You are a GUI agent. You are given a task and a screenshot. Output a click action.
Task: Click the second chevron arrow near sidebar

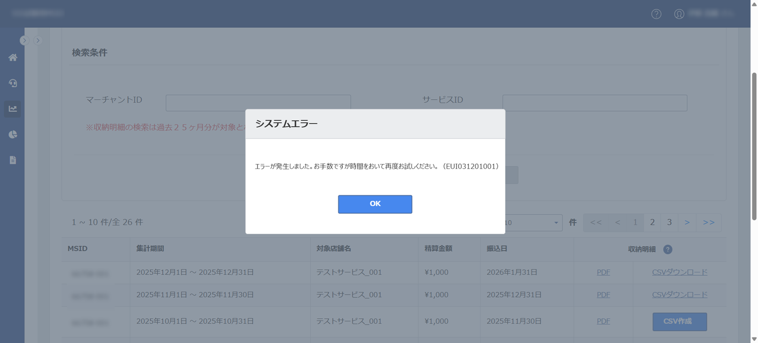click(38, 40)
